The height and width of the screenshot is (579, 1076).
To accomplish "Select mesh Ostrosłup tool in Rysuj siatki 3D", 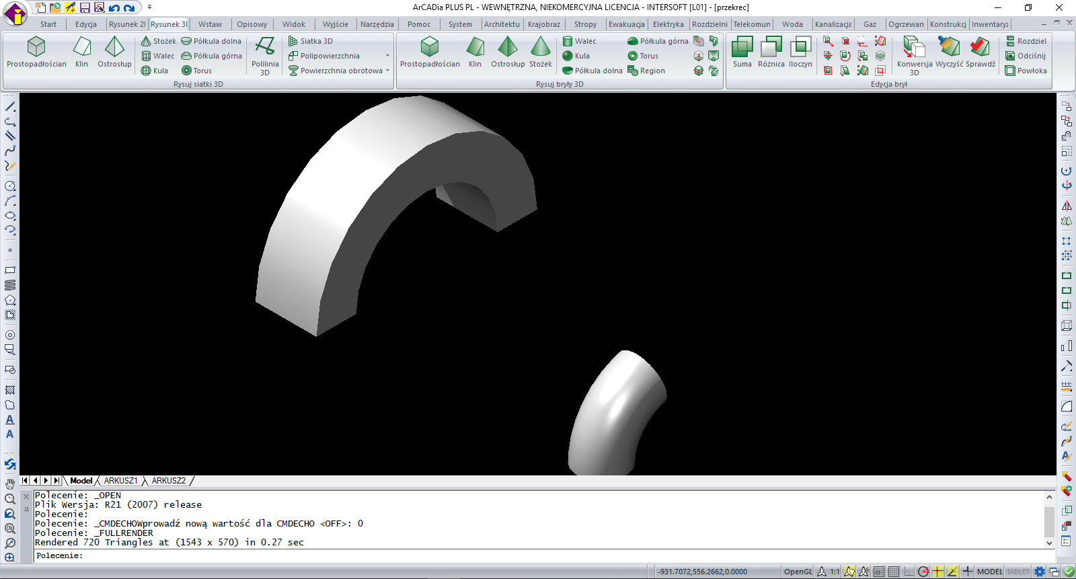I will pos(114,52).
